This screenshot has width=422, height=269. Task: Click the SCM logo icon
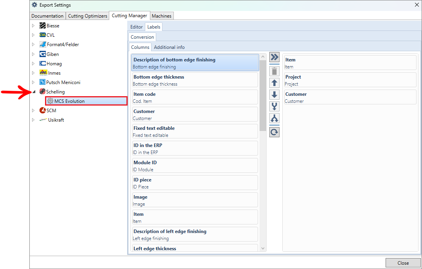pyautogui.click(x=43, y=110)
